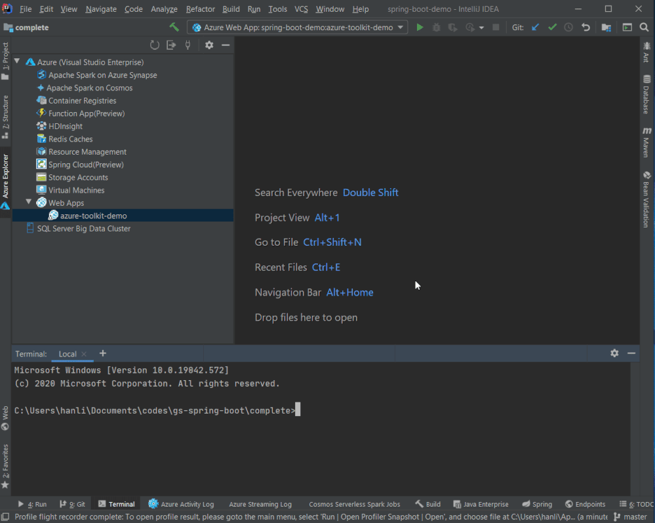Open Bean Validation side tab
655x523 pixels.
click(x=646, y=199)
